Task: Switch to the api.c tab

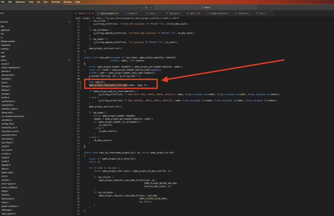Action: [x=195, y=13]
